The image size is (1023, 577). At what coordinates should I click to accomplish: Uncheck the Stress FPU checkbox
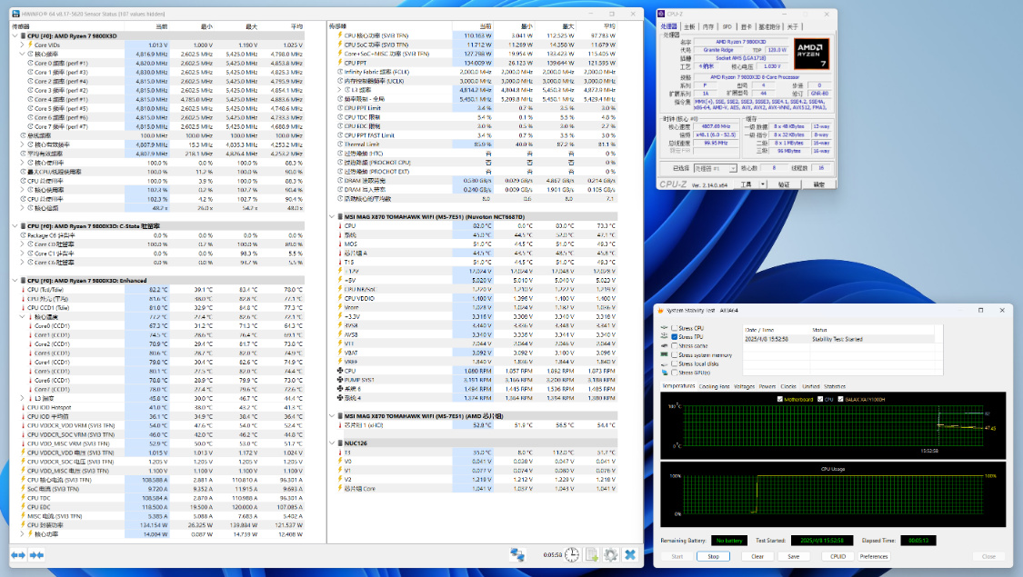click(x=672, y=337)
